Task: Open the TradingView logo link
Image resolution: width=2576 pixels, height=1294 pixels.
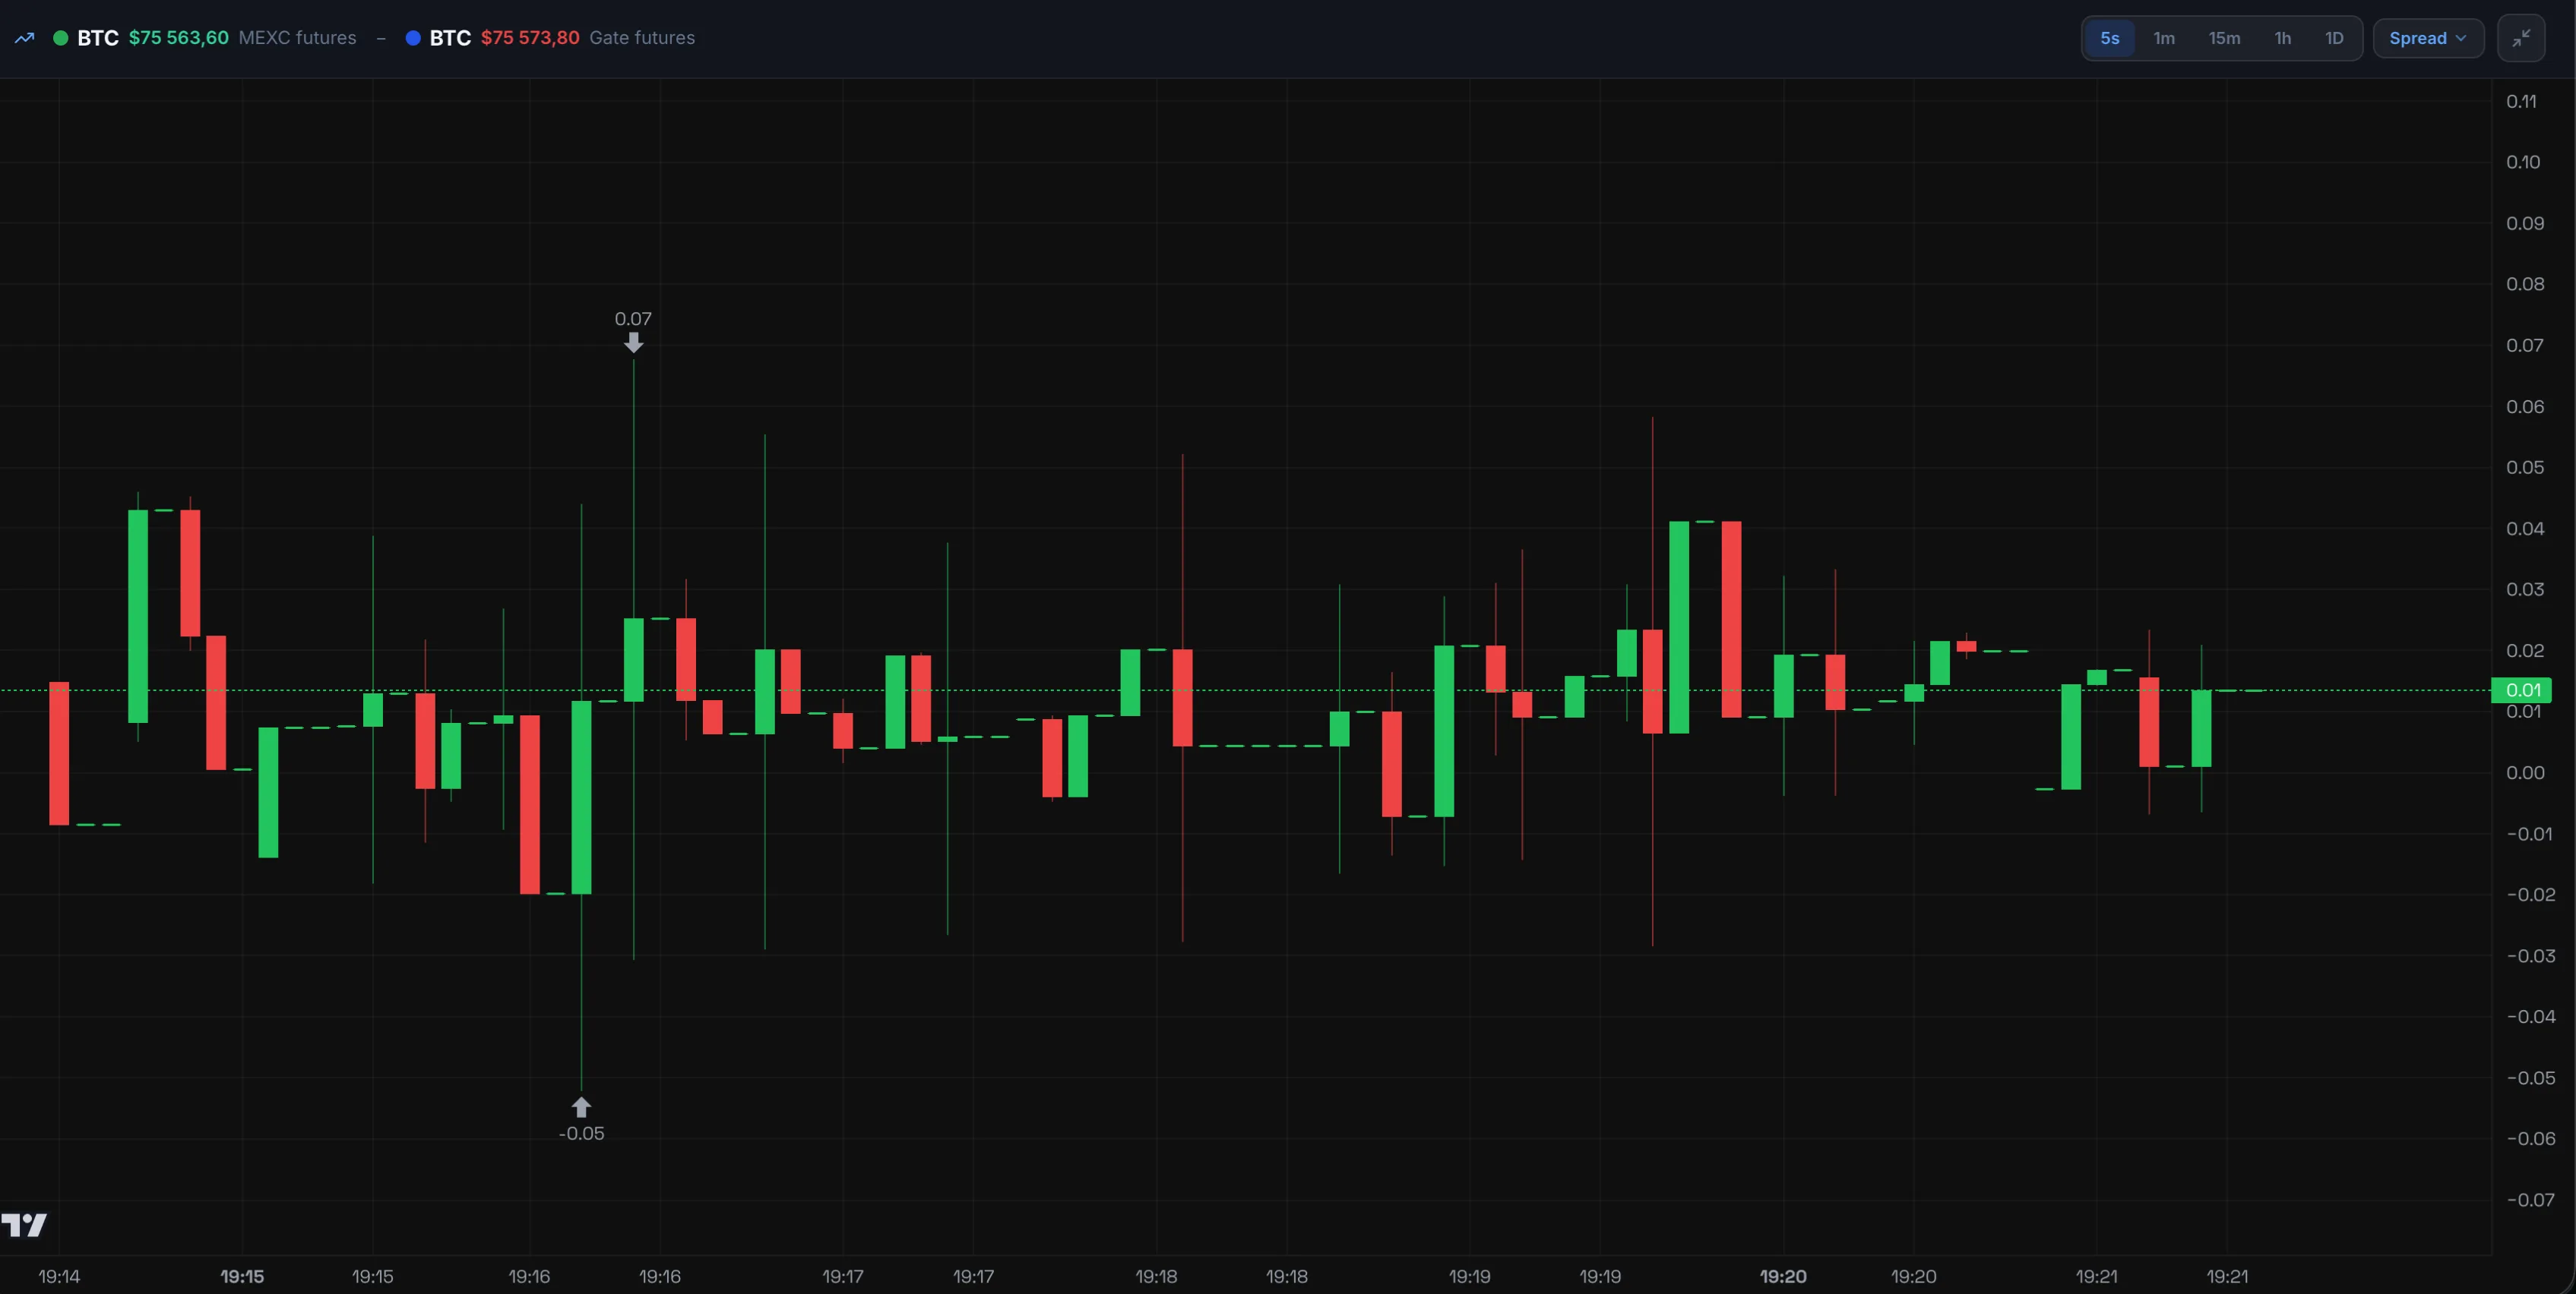Action: click(x=24, y=1224)
